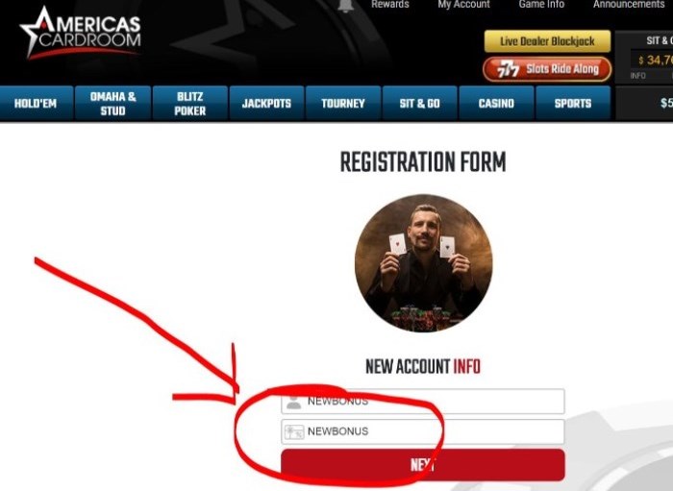This screenshot has height=491, width=673.
Task: Choose the SIT & GO tab
Action: (x=420, y=104)
